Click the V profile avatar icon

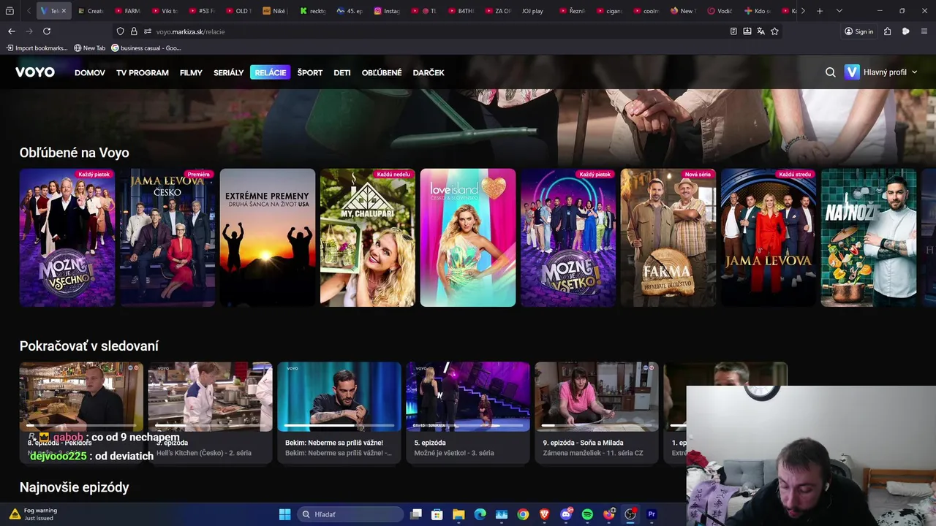pos(852,72)
